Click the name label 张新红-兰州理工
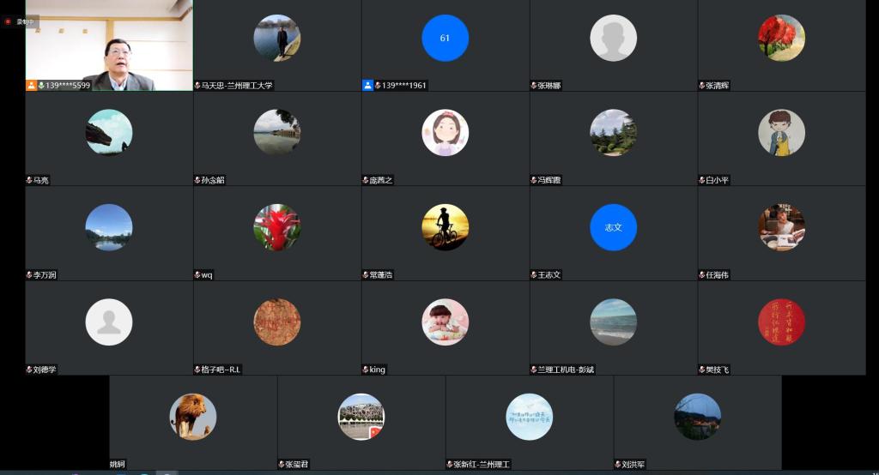879x475 pixels. pos(482,465)
